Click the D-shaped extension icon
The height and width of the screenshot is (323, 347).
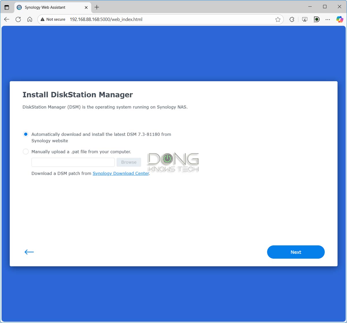pyautogui.click(x=316, y=19)
